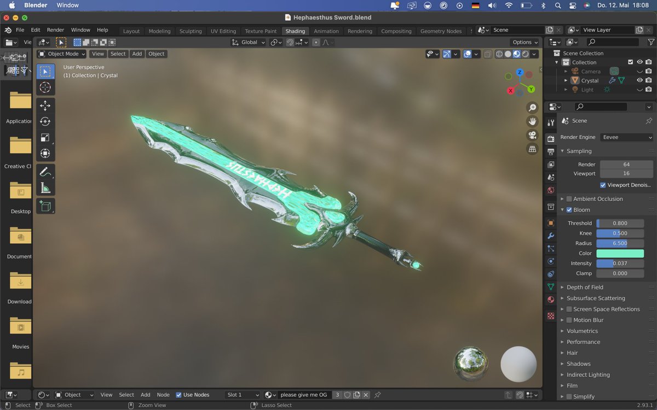Click the pan view hand icon

(x=532, y=121)
